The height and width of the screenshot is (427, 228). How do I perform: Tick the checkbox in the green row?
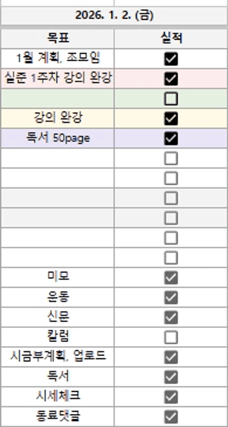coord(171,99)
